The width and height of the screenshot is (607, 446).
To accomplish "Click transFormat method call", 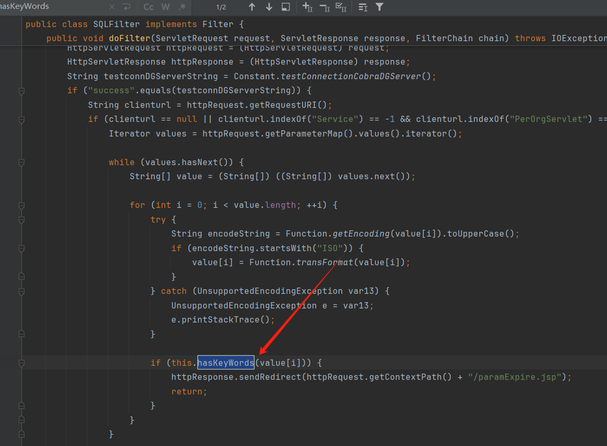I will pos(325,262).
